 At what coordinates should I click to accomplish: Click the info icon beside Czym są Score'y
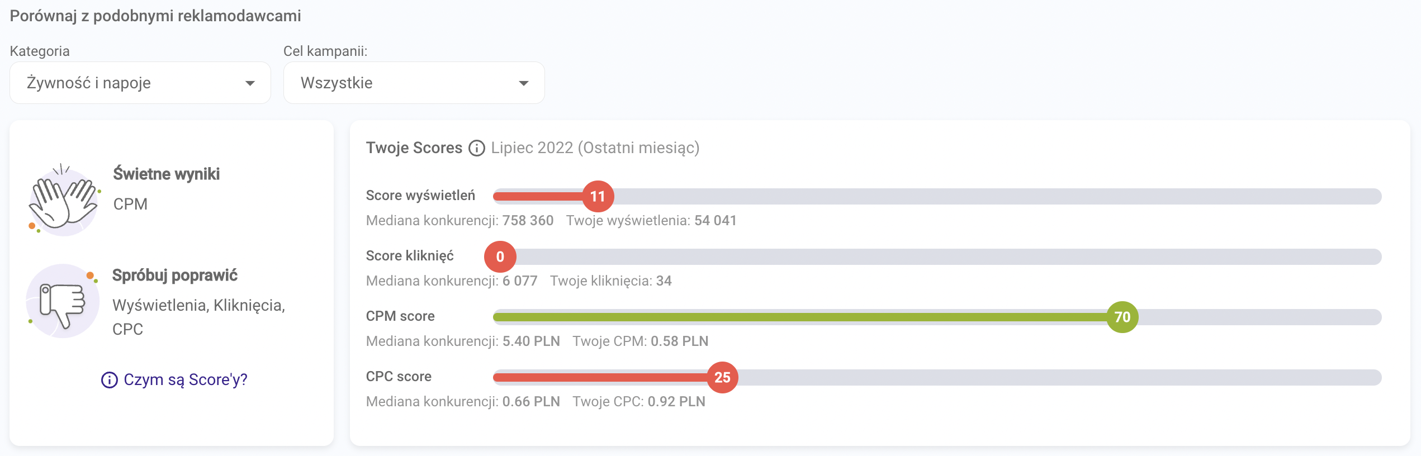(x=109, y=380)
